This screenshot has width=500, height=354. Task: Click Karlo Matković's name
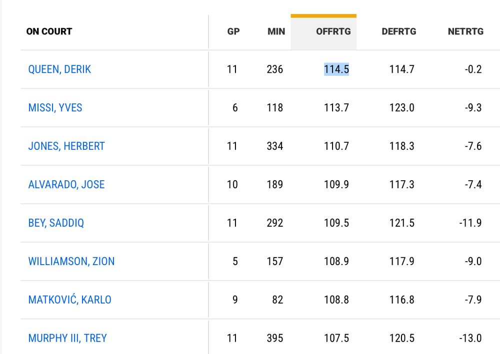[x=69, y=300]
